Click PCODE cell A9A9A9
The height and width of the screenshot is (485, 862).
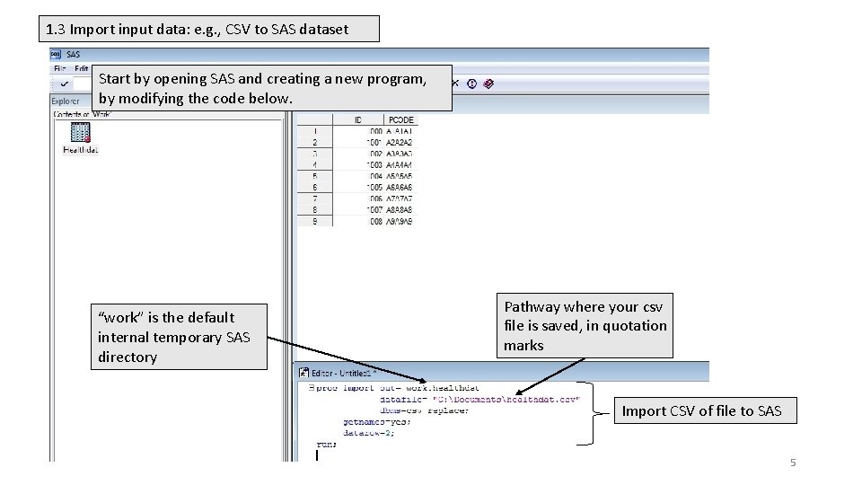[399, 222]
